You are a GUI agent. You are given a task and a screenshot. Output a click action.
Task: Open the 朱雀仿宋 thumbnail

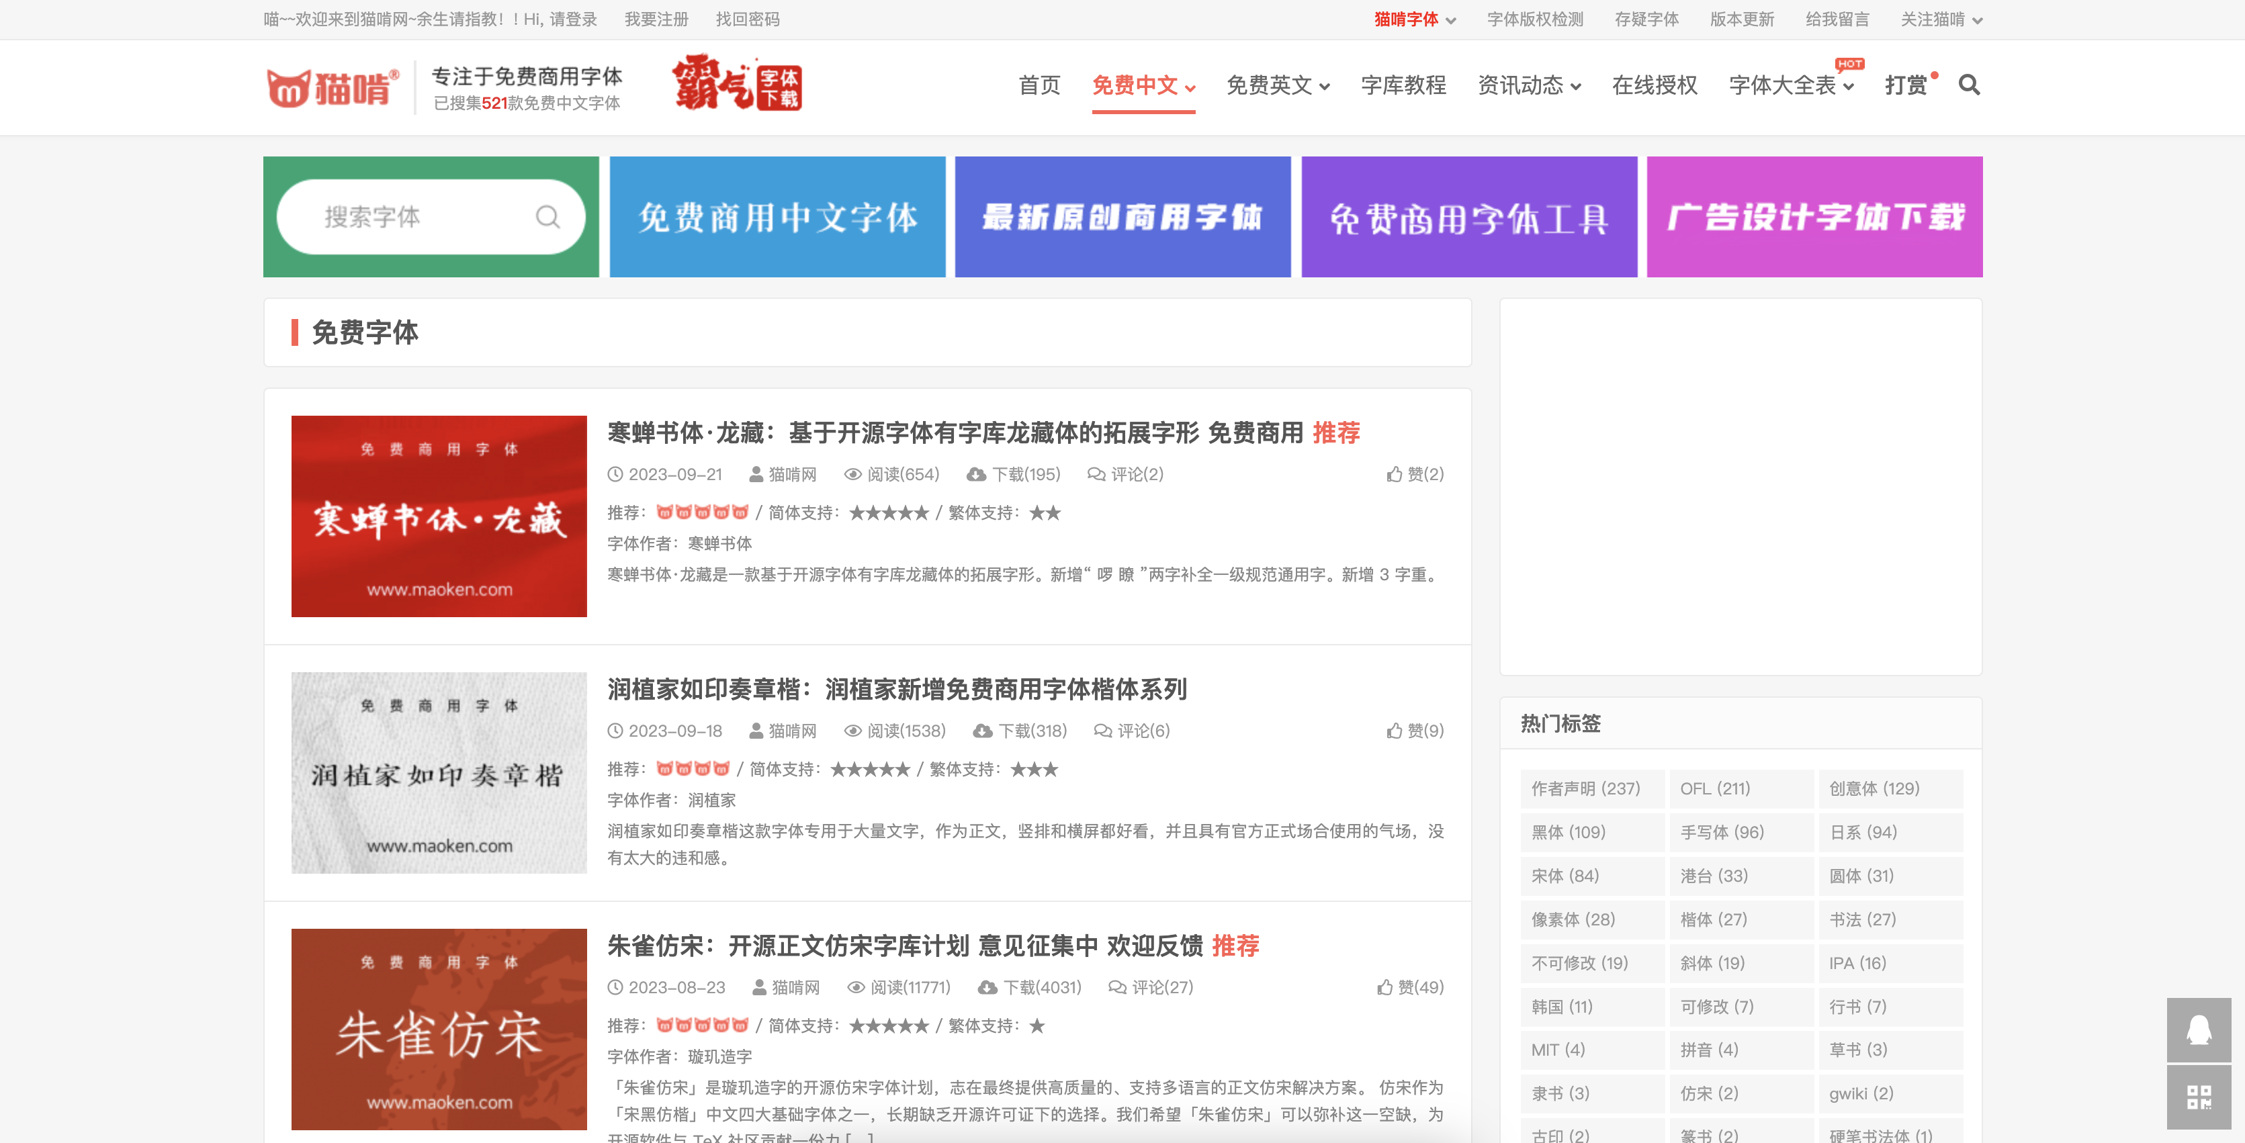coord(439,1029)
